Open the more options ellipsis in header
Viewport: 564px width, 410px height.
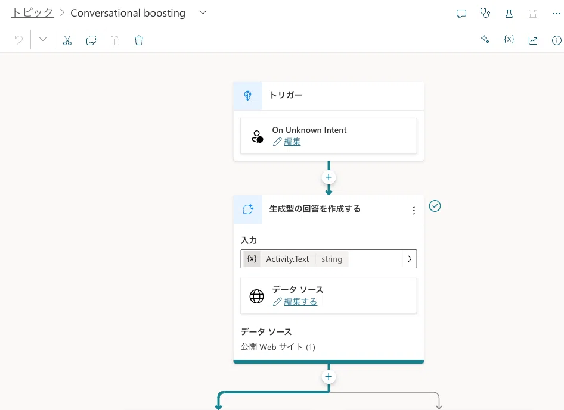556,14
